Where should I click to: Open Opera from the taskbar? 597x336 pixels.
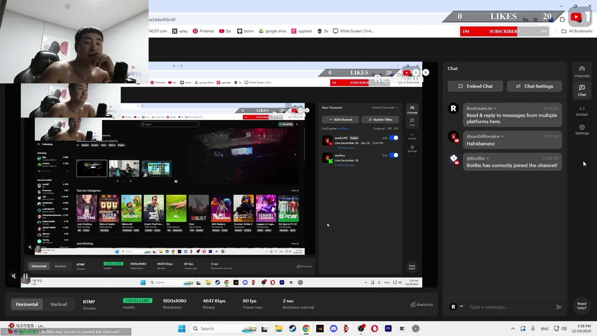tap(375, 329)
